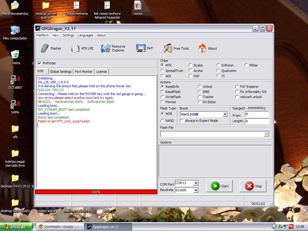Switch to the Global Settings tab

(61, 72)
